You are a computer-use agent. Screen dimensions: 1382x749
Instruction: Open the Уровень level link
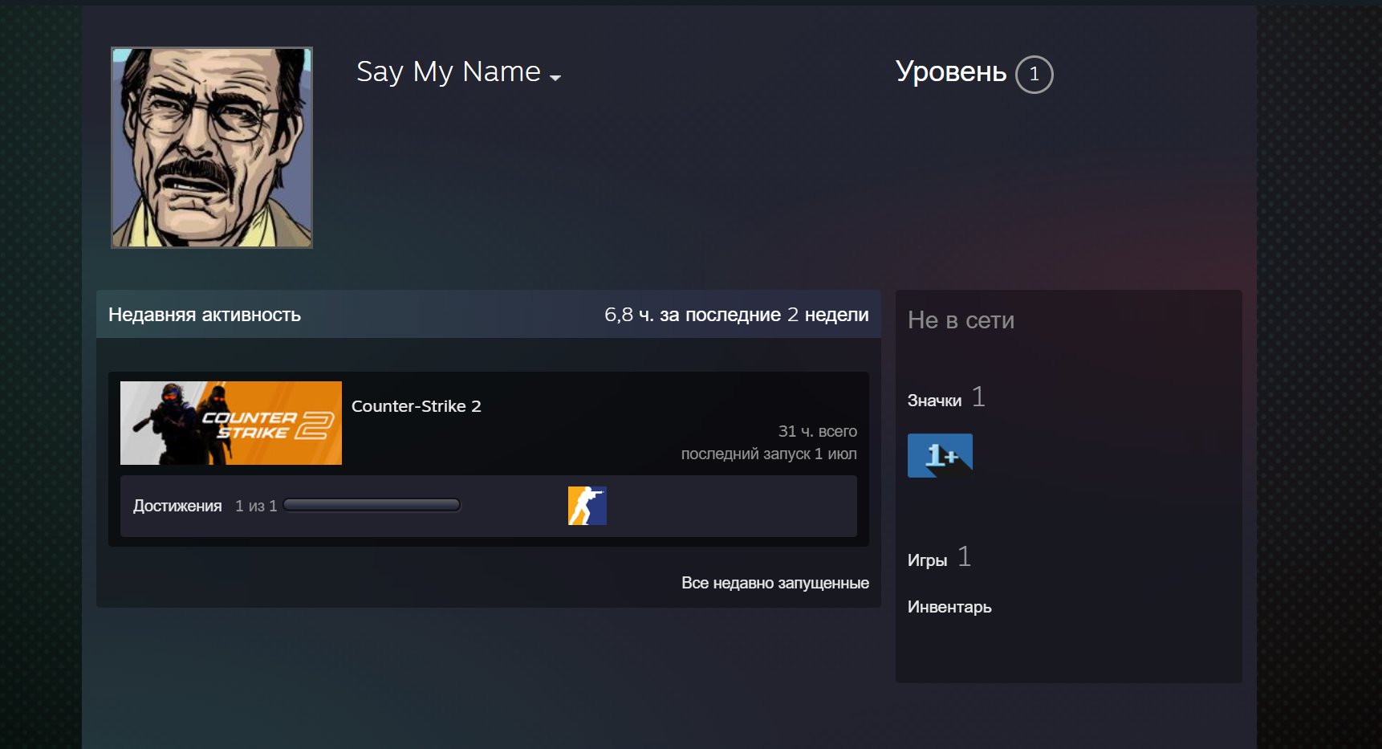click(x=951, y=72)
